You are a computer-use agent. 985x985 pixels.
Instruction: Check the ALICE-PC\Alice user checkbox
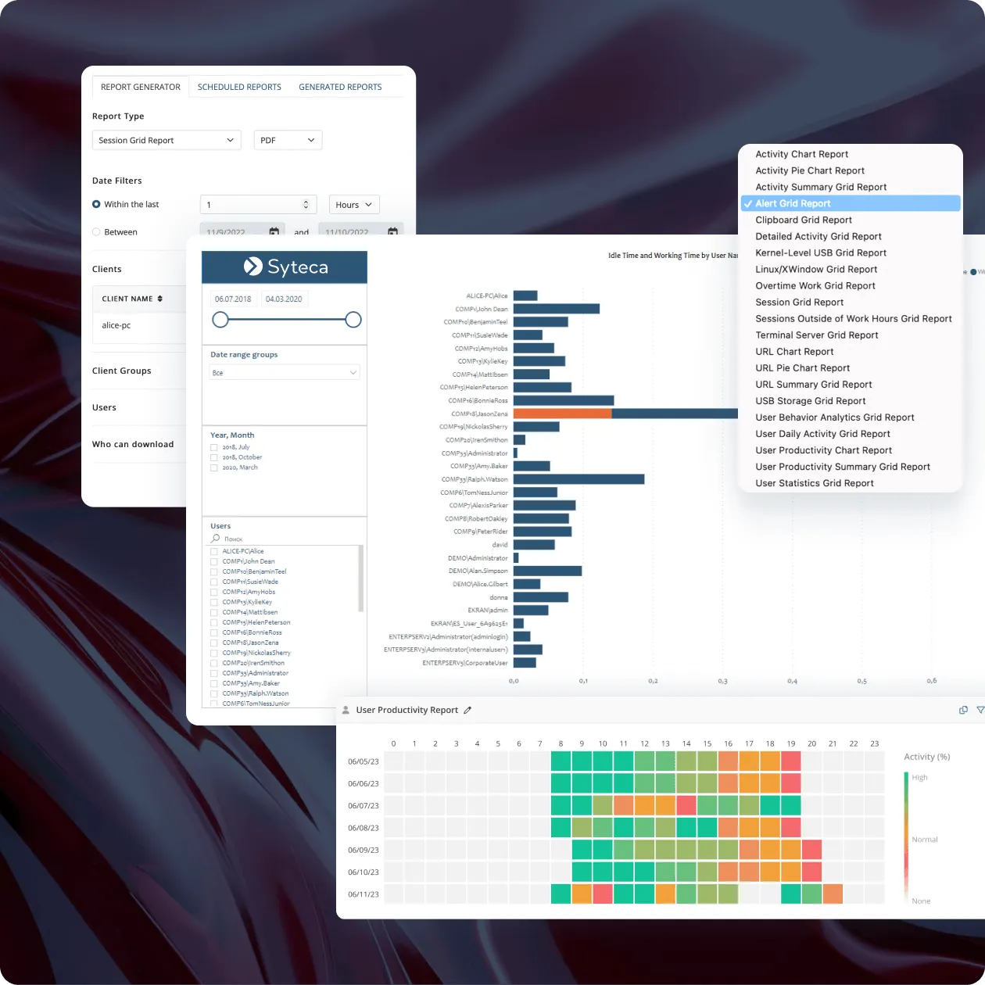[214, 551]
